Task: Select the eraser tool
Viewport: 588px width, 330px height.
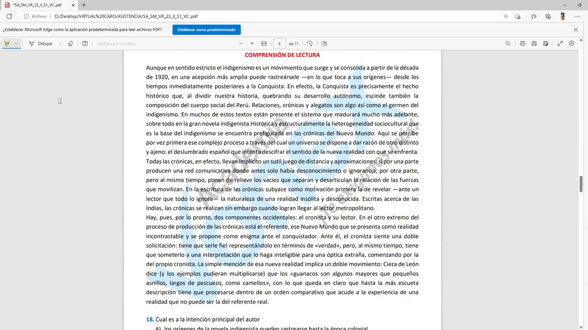Action: pyautogui.click(x=70, y=44)
